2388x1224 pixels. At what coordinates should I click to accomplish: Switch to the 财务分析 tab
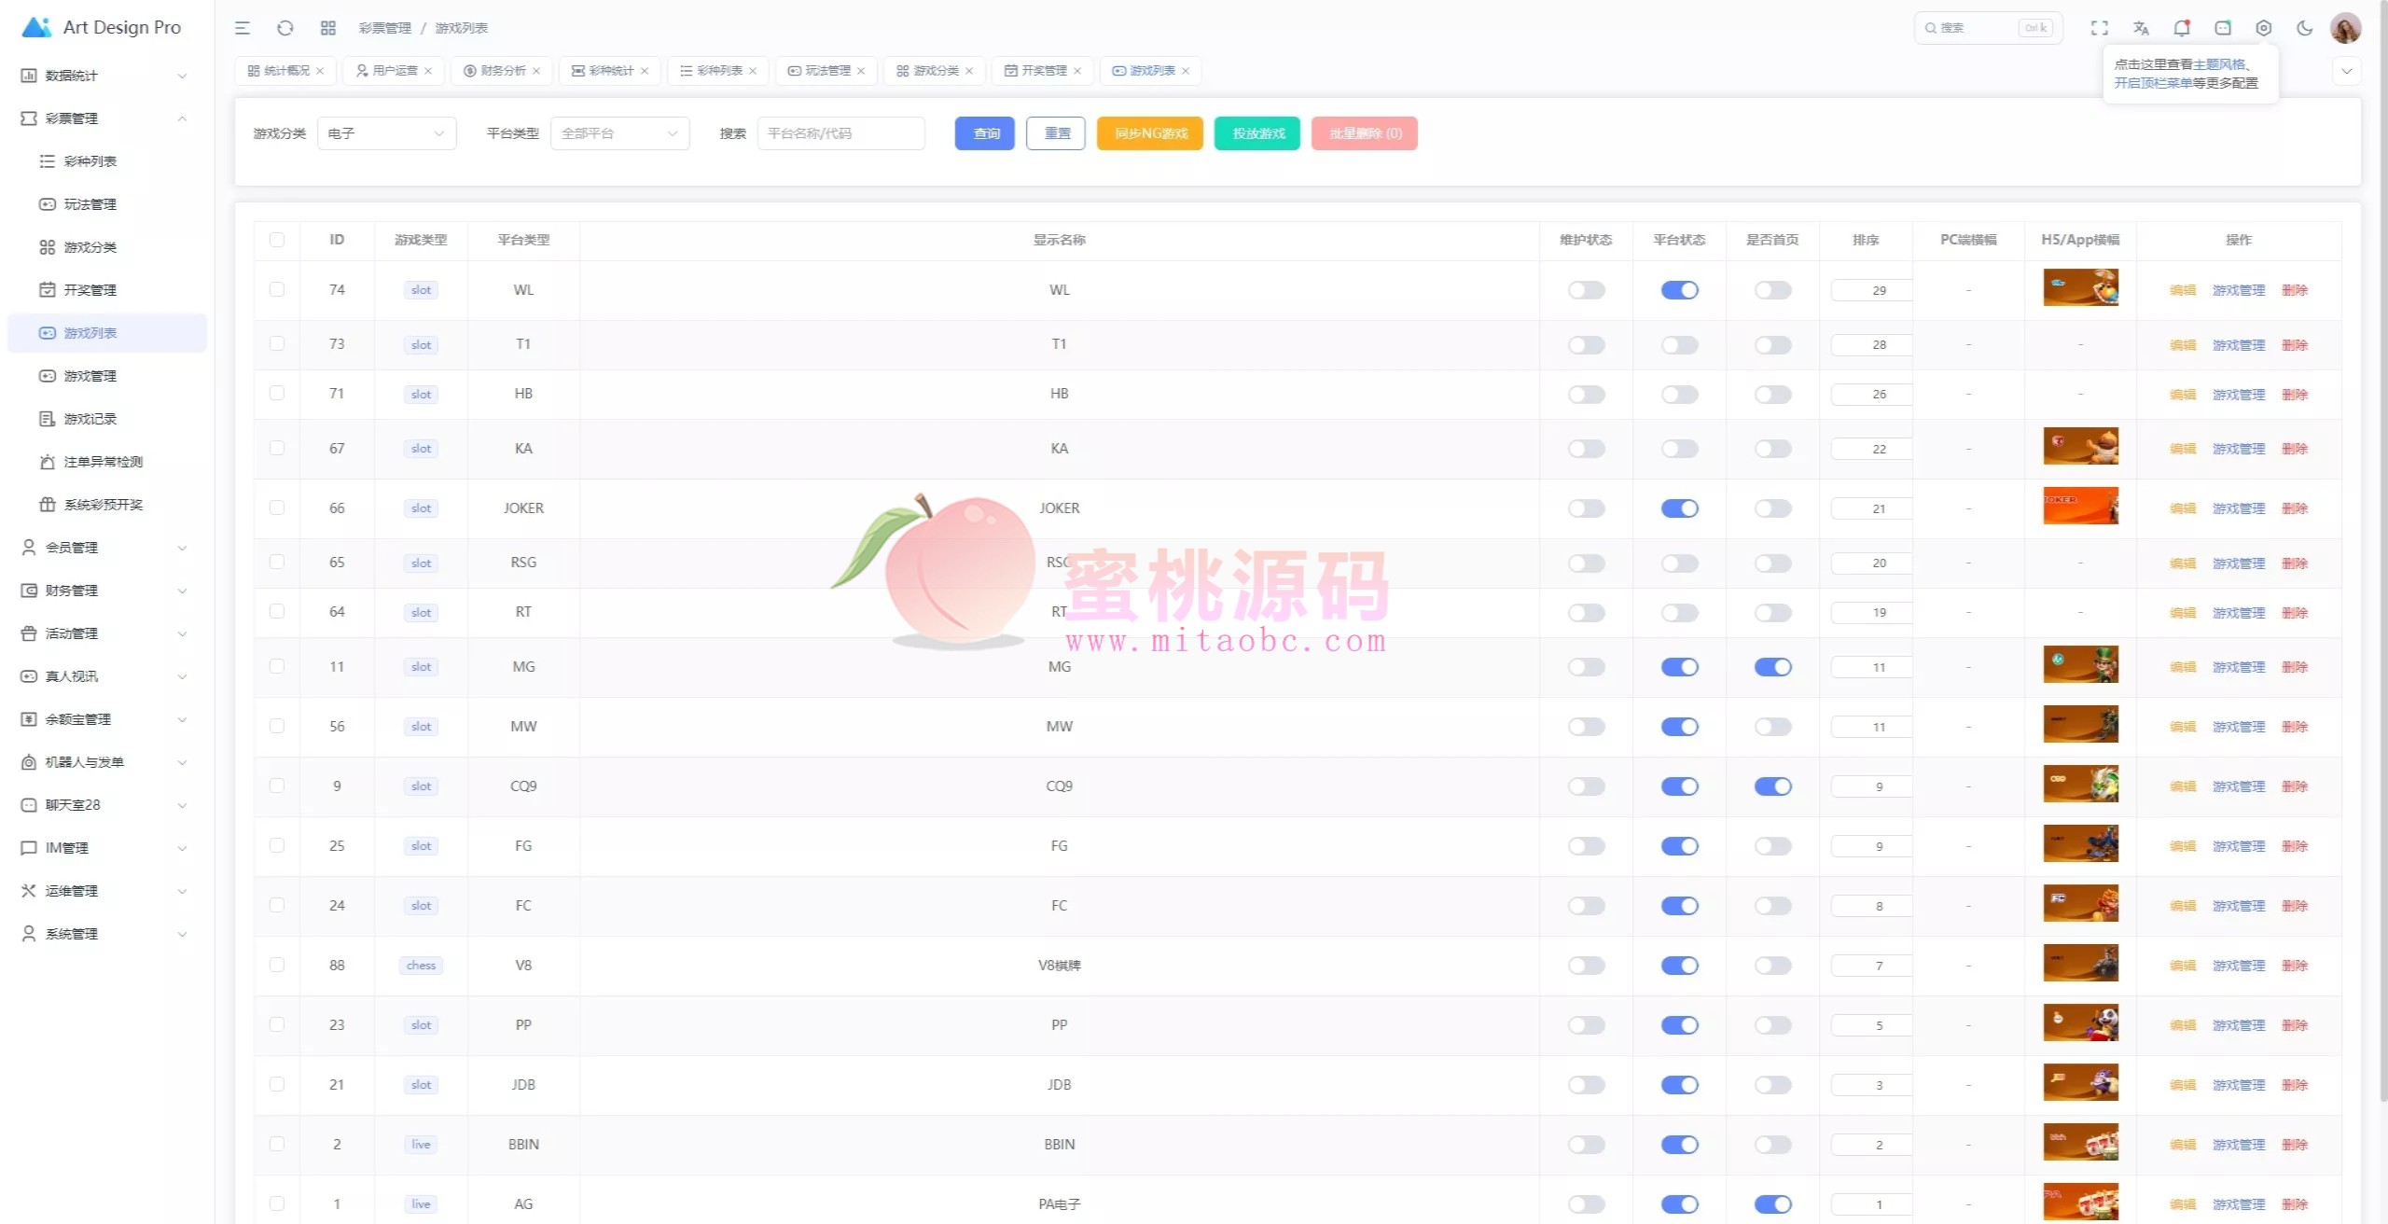point(502,71)
